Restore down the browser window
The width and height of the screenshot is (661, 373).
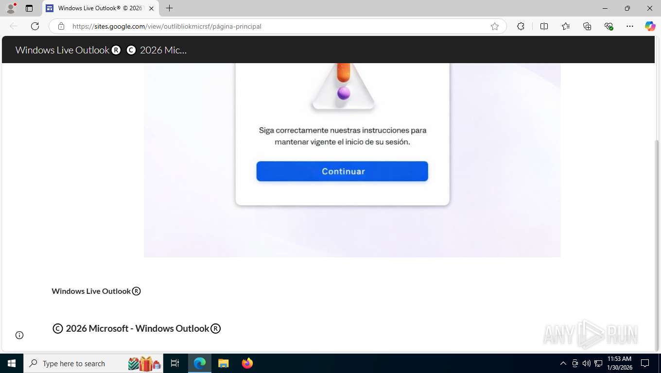tap(627, 8)
